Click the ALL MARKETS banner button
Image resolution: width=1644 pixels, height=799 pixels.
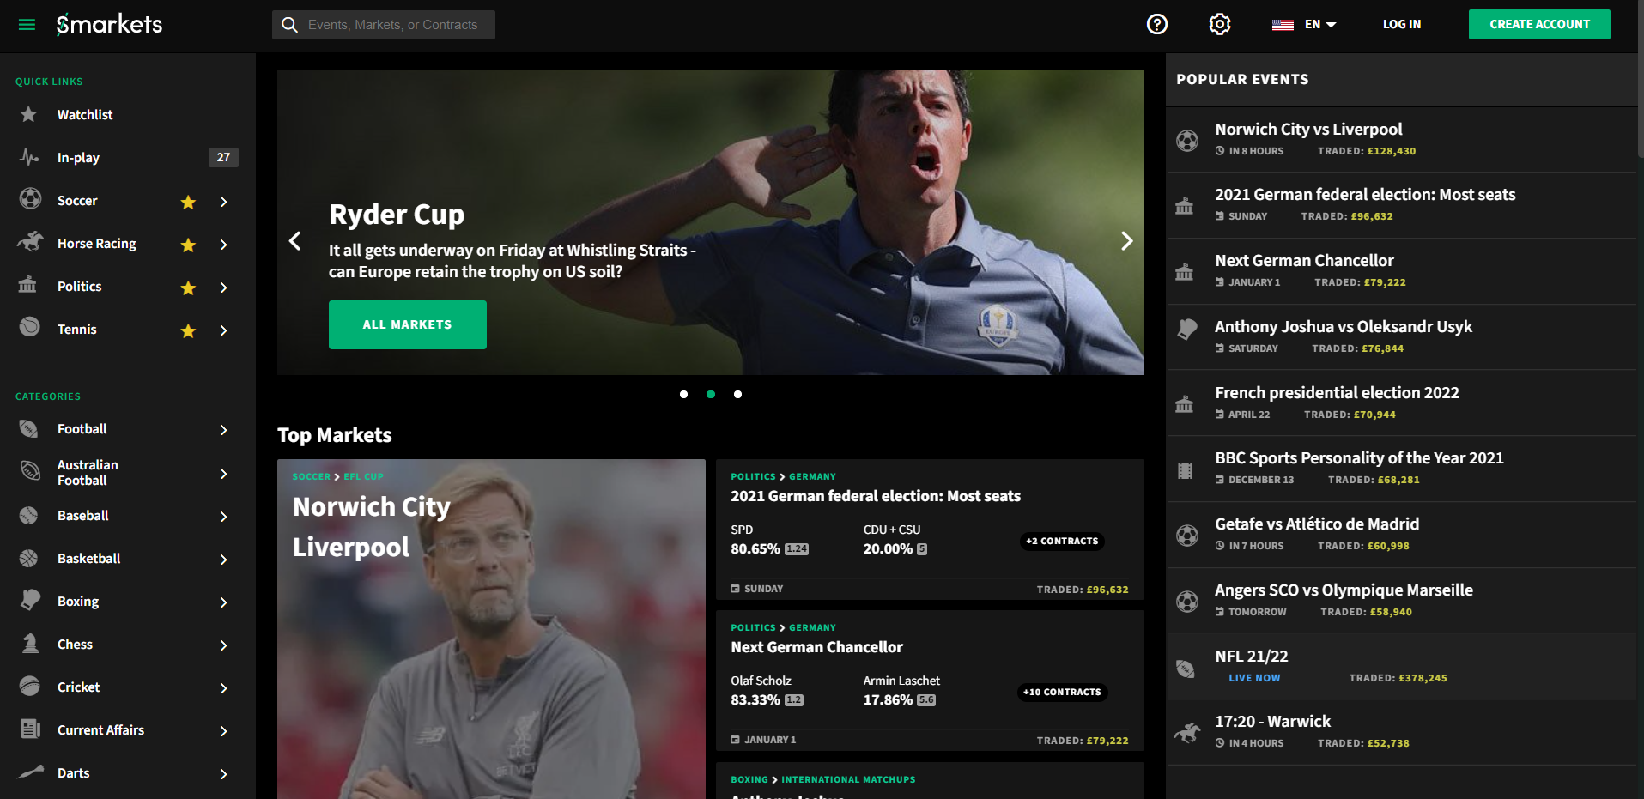(407, 324)
